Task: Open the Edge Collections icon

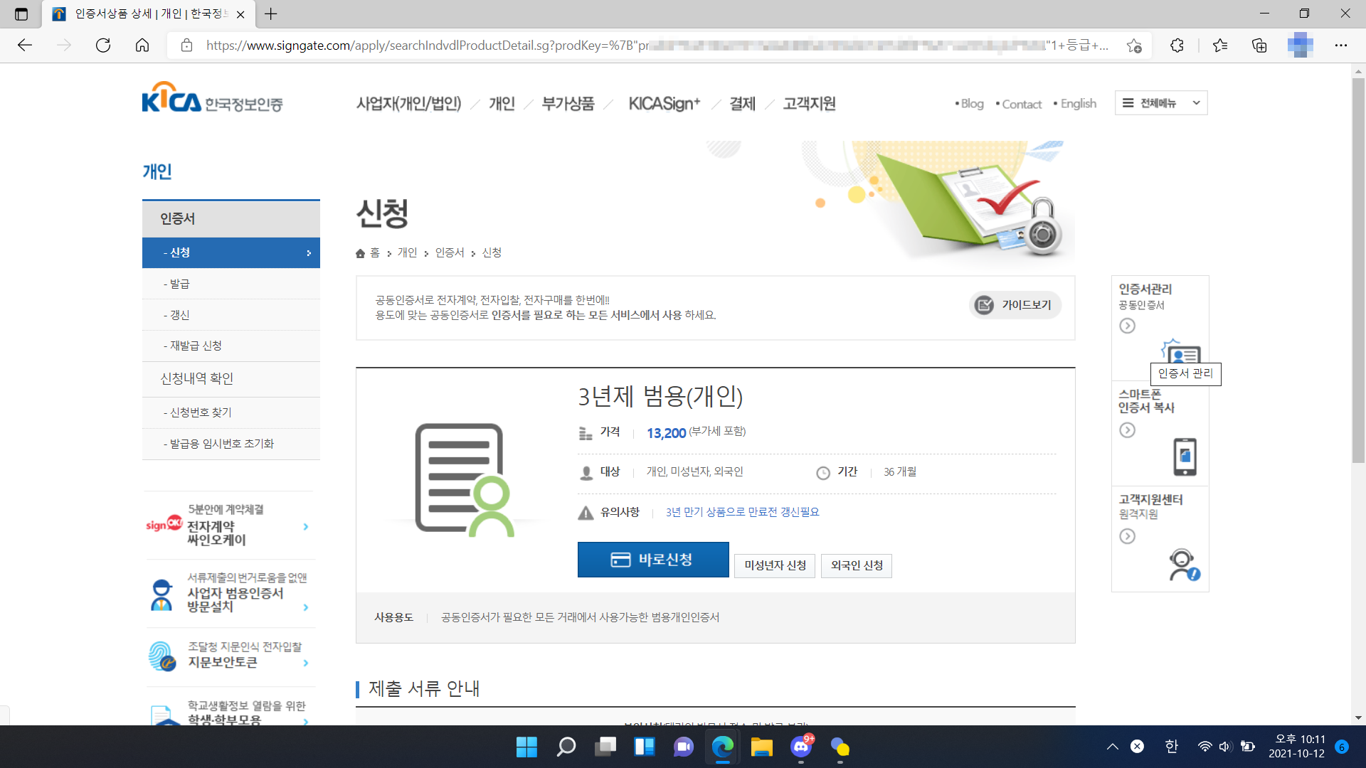Action: click(1259, 46)
